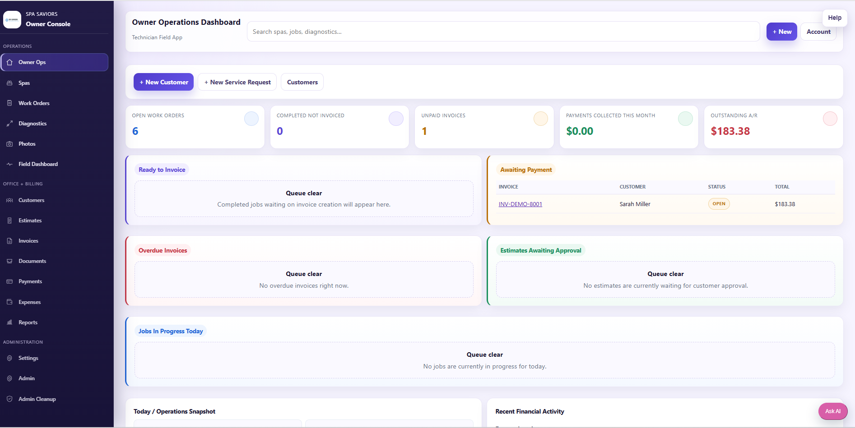The width and height of the screenshot is (855, 428).
Task: Click the $183.38 total in invoice row
Action: click(x=785, y=204)
